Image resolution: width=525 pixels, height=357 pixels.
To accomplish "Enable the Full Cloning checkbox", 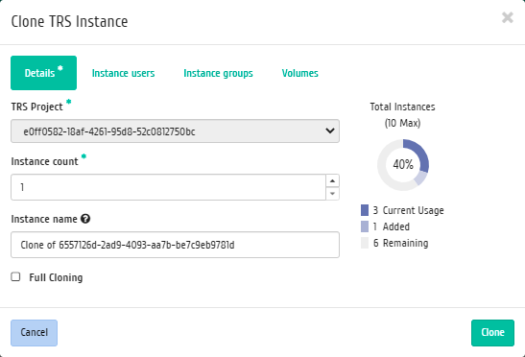I will point(15,277).
